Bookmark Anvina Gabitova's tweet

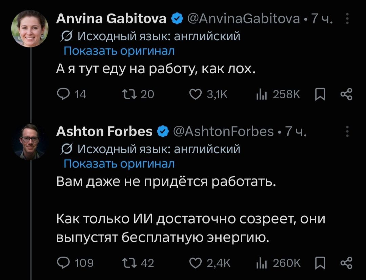[320, 94]
